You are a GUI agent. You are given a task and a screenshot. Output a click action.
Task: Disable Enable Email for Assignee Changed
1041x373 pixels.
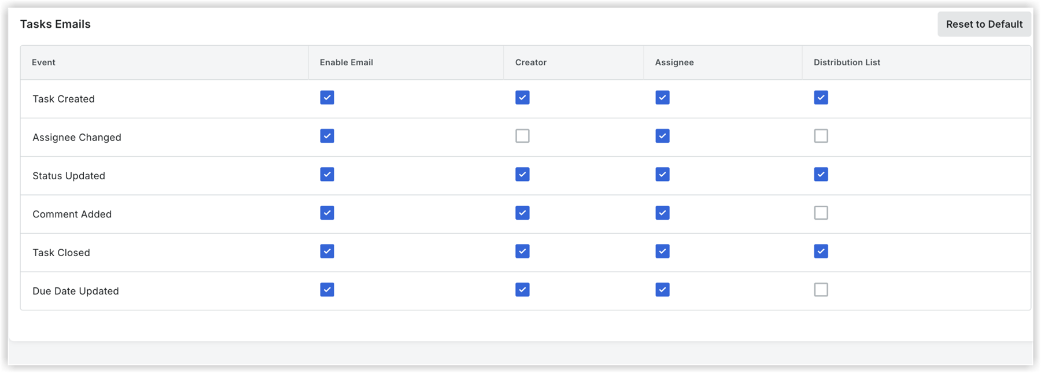pos(327,136)
